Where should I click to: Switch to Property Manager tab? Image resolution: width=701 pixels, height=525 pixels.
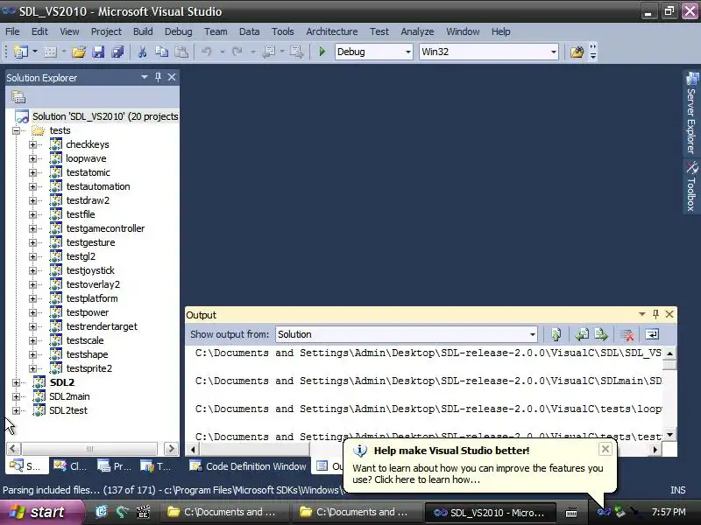coord(114,466)
